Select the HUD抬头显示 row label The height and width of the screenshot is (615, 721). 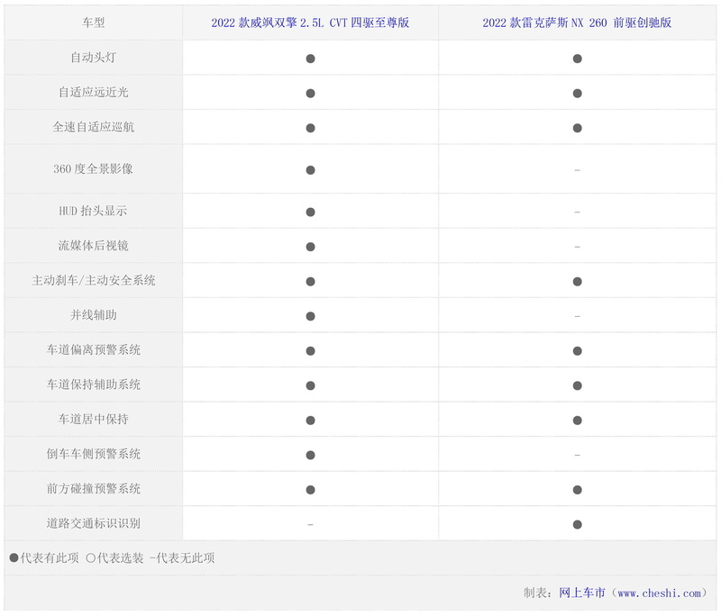[94, 211]
